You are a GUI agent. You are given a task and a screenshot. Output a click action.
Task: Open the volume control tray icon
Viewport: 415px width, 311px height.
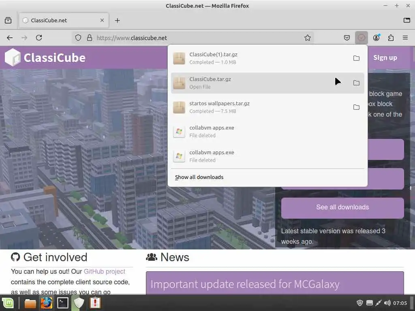pyautogui.click(x=387, y=303)
